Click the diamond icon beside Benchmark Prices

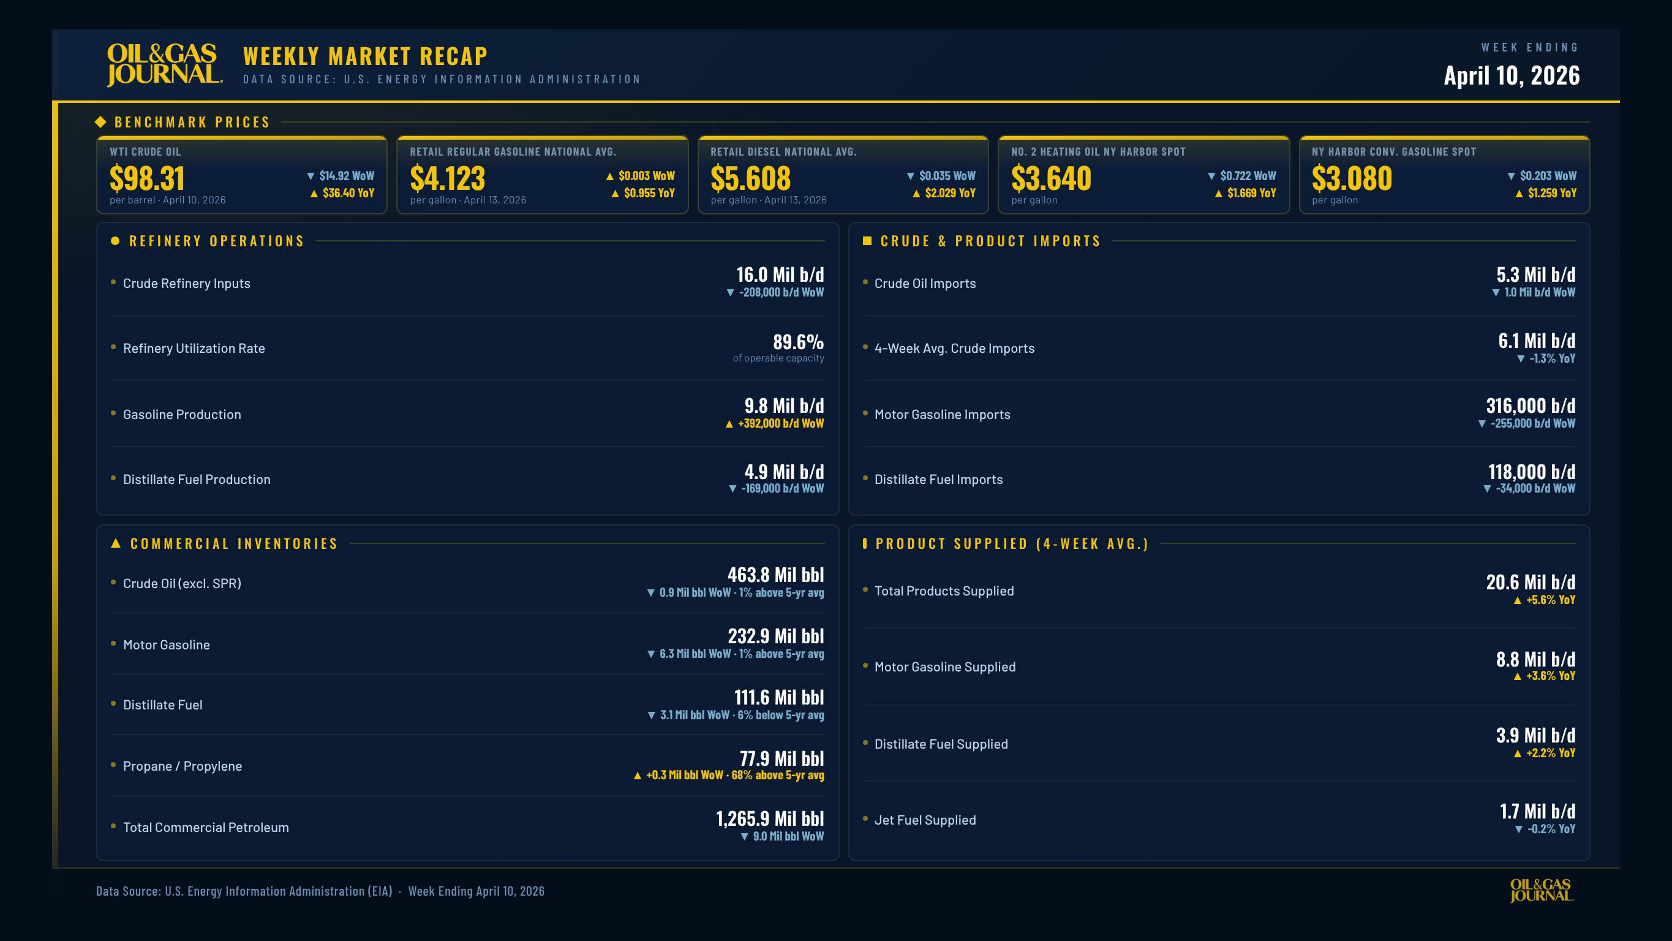click(x=100, y=122)
